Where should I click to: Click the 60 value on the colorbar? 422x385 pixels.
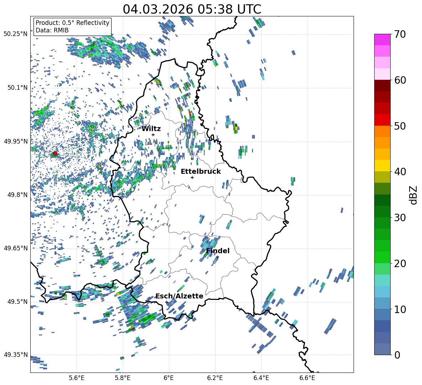pos(400,80)
